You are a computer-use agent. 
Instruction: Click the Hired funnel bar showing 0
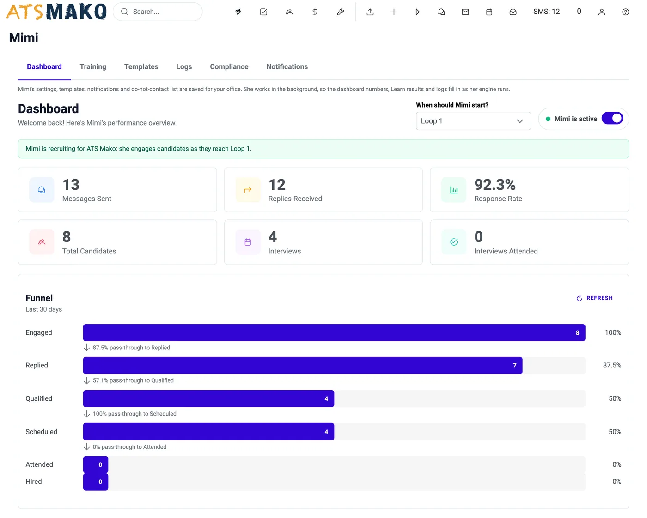point(96,482)
